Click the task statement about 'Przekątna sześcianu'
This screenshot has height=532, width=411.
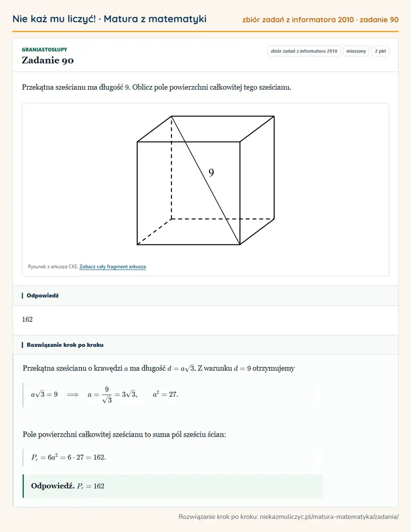pyautogui.click(x=156, y=87)
